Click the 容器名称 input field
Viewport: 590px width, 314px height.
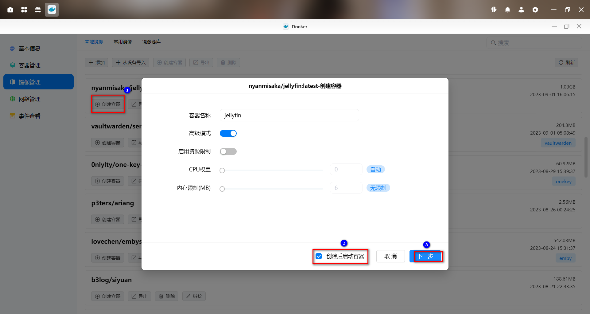tap(289, 115)
